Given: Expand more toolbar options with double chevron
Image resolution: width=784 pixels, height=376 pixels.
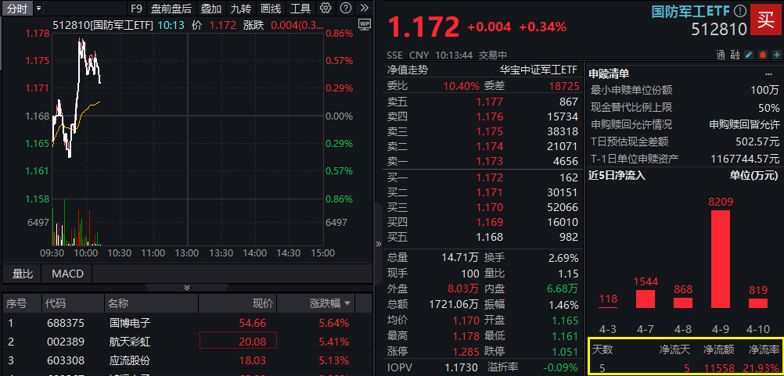Looking at the screenshot, I should pyautogui.click(x=364, y=8).
